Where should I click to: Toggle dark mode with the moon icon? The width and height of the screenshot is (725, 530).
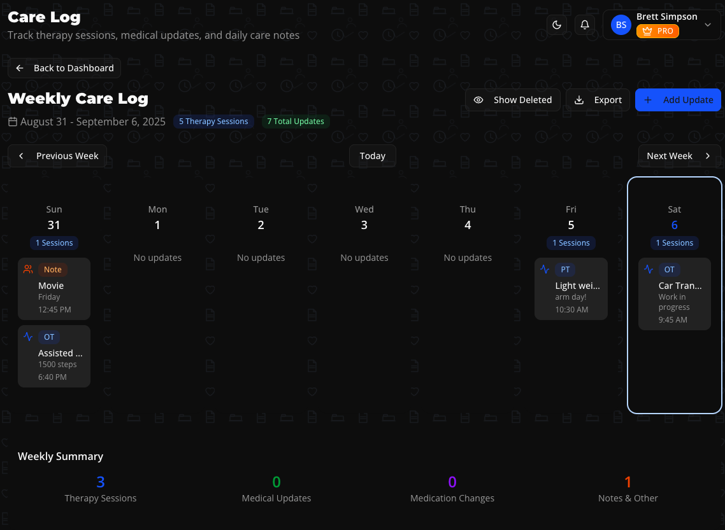point(557,24)
